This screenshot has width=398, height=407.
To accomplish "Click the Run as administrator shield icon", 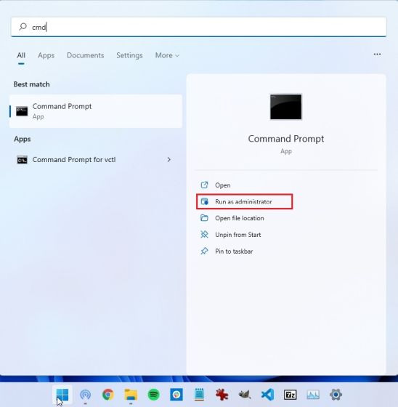I will 205,201.
